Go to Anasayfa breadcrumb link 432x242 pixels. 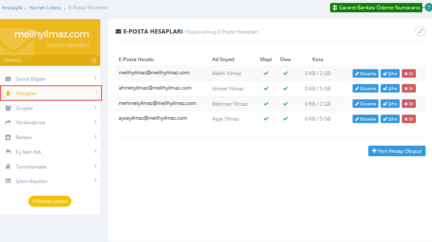tap(12, 8)
